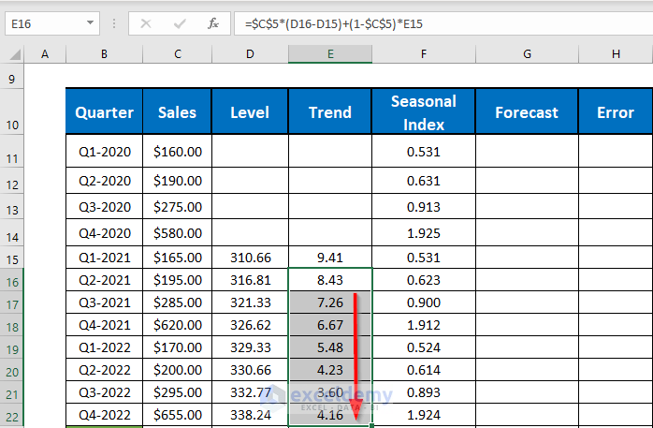Select row 16 header
653x428 pixels.
pyautogui.click(x=12, y=279)
